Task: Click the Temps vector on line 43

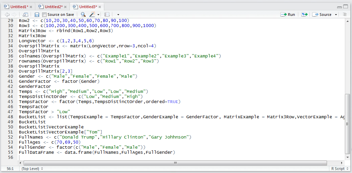Action: pos(83,92)
